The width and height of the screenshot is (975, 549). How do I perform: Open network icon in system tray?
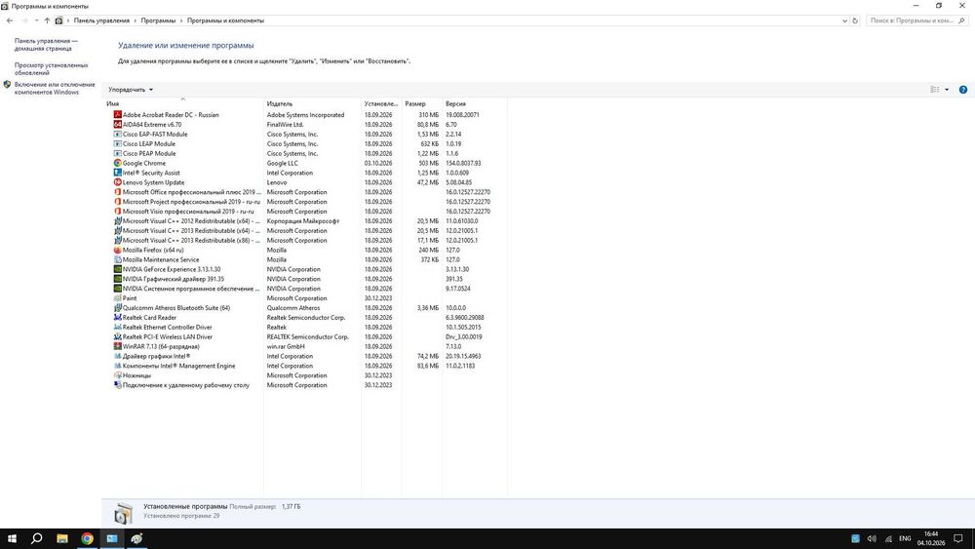(888, 538)
